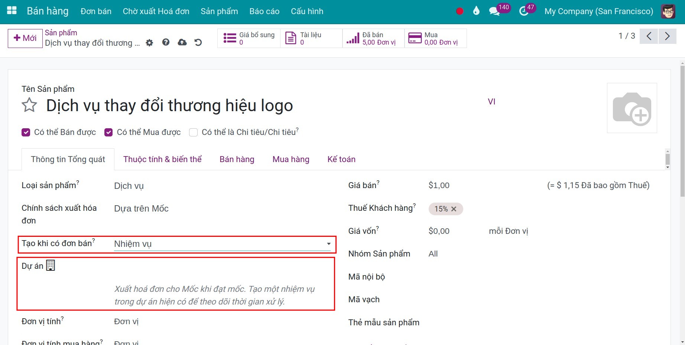Mark product as favorite with the star
Screen dimensions: 685x345
[x=29, y=105]
